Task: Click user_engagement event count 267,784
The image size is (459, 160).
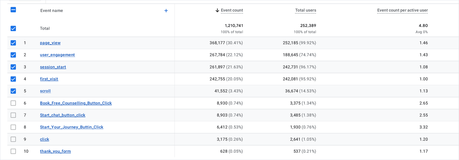Action: coord(217,55)
